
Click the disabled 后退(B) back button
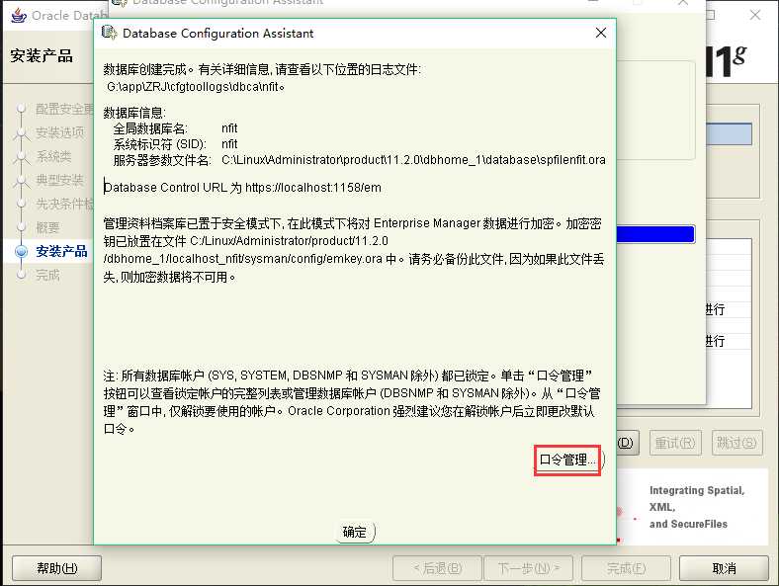[x=437, y=568]
